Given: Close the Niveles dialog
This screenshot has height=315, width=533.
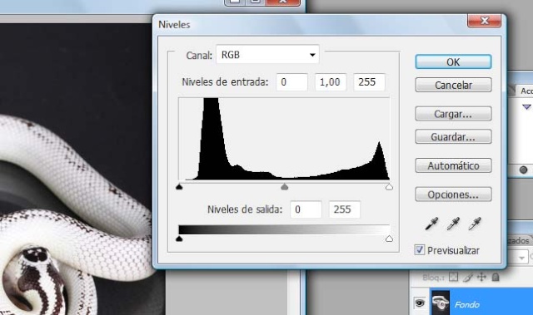Looking at the screenshot, I should (484, 21).
